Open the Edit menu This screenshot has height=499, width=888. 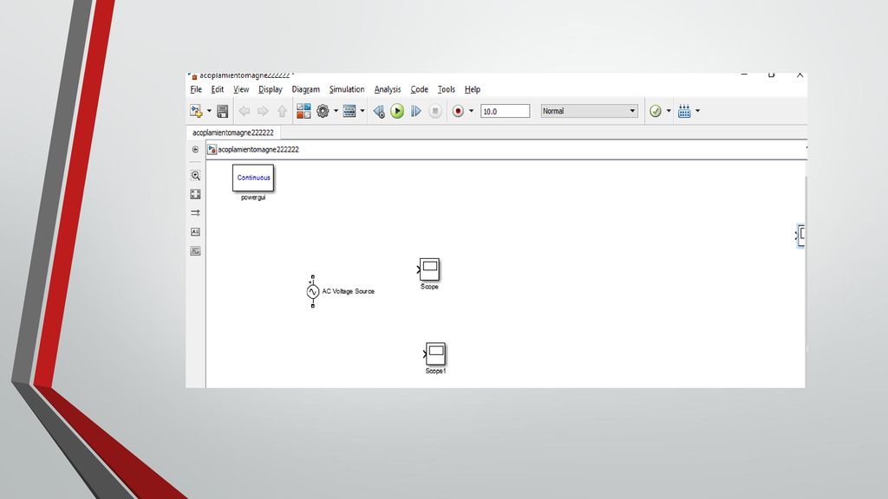[x=218, y=89]
